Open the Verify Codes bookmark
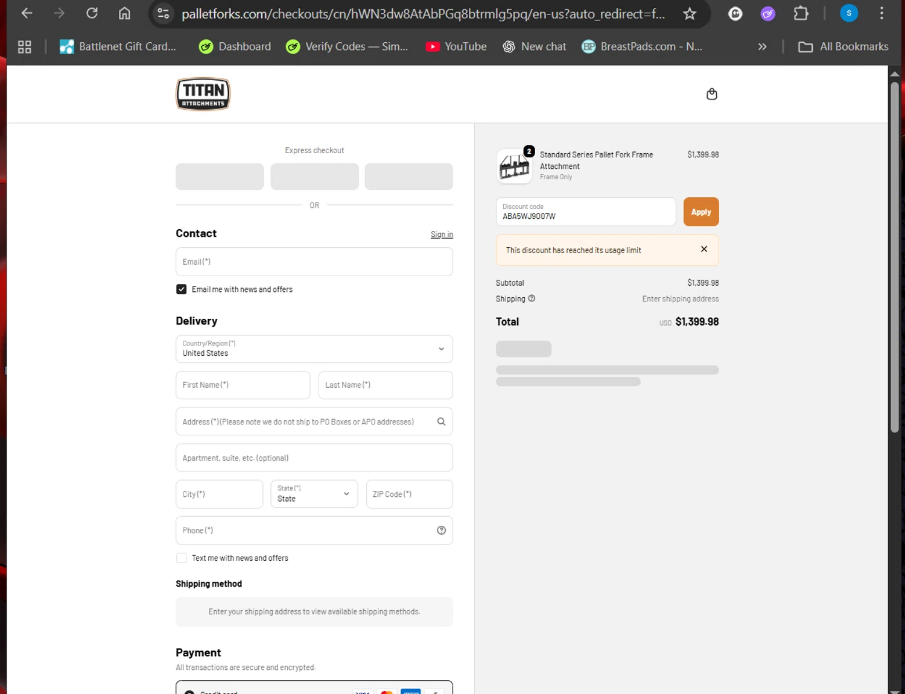This screenshot has height=694, width=905. click(347, 46)
